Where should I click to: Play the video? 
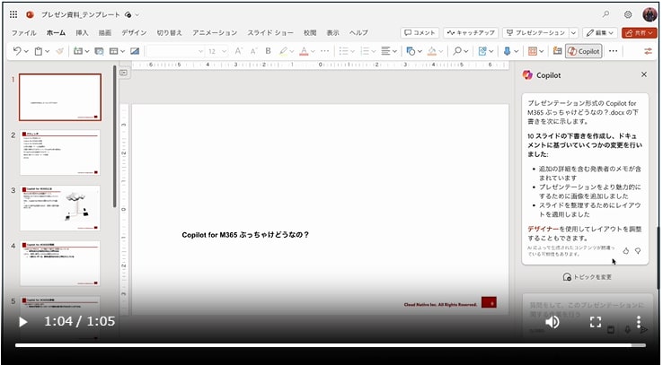tap(22, 322)
